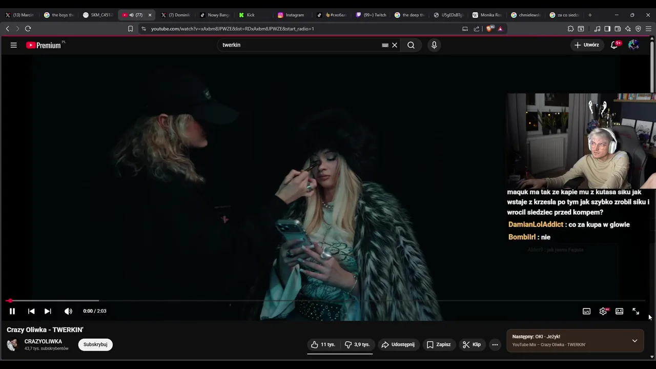Run search with the magnifying glass button
Image resolution: width=656 pixels, height=369 pixels.
pyautogui.click(x=411, y=45)
